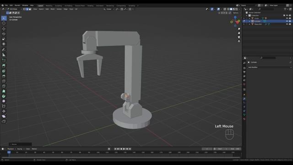
Task: Open Global transform orientation dropdown
Action: click(109, 9)
